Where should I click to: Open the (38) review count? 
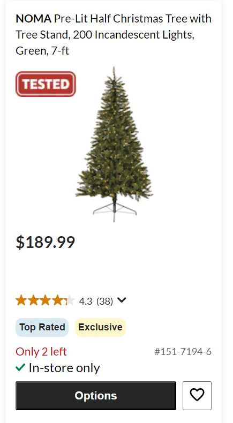point(105,301)
